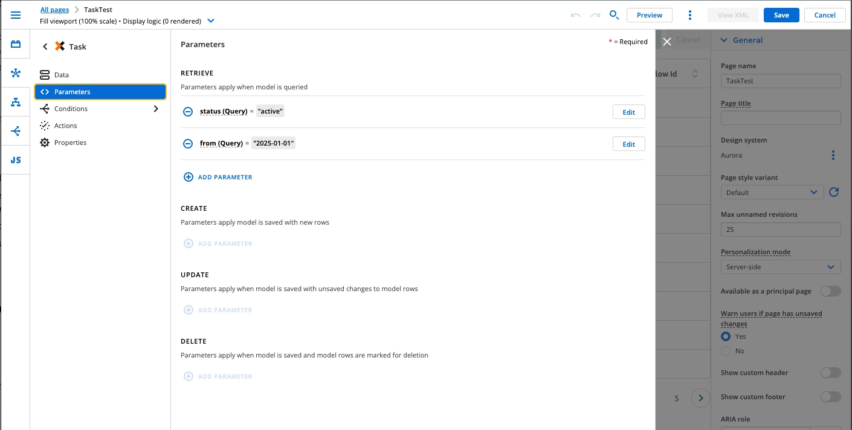The height and width of the screenshot is (430, 852).
Task: Open the Components sidebar icon
Action: click(16, 44)
